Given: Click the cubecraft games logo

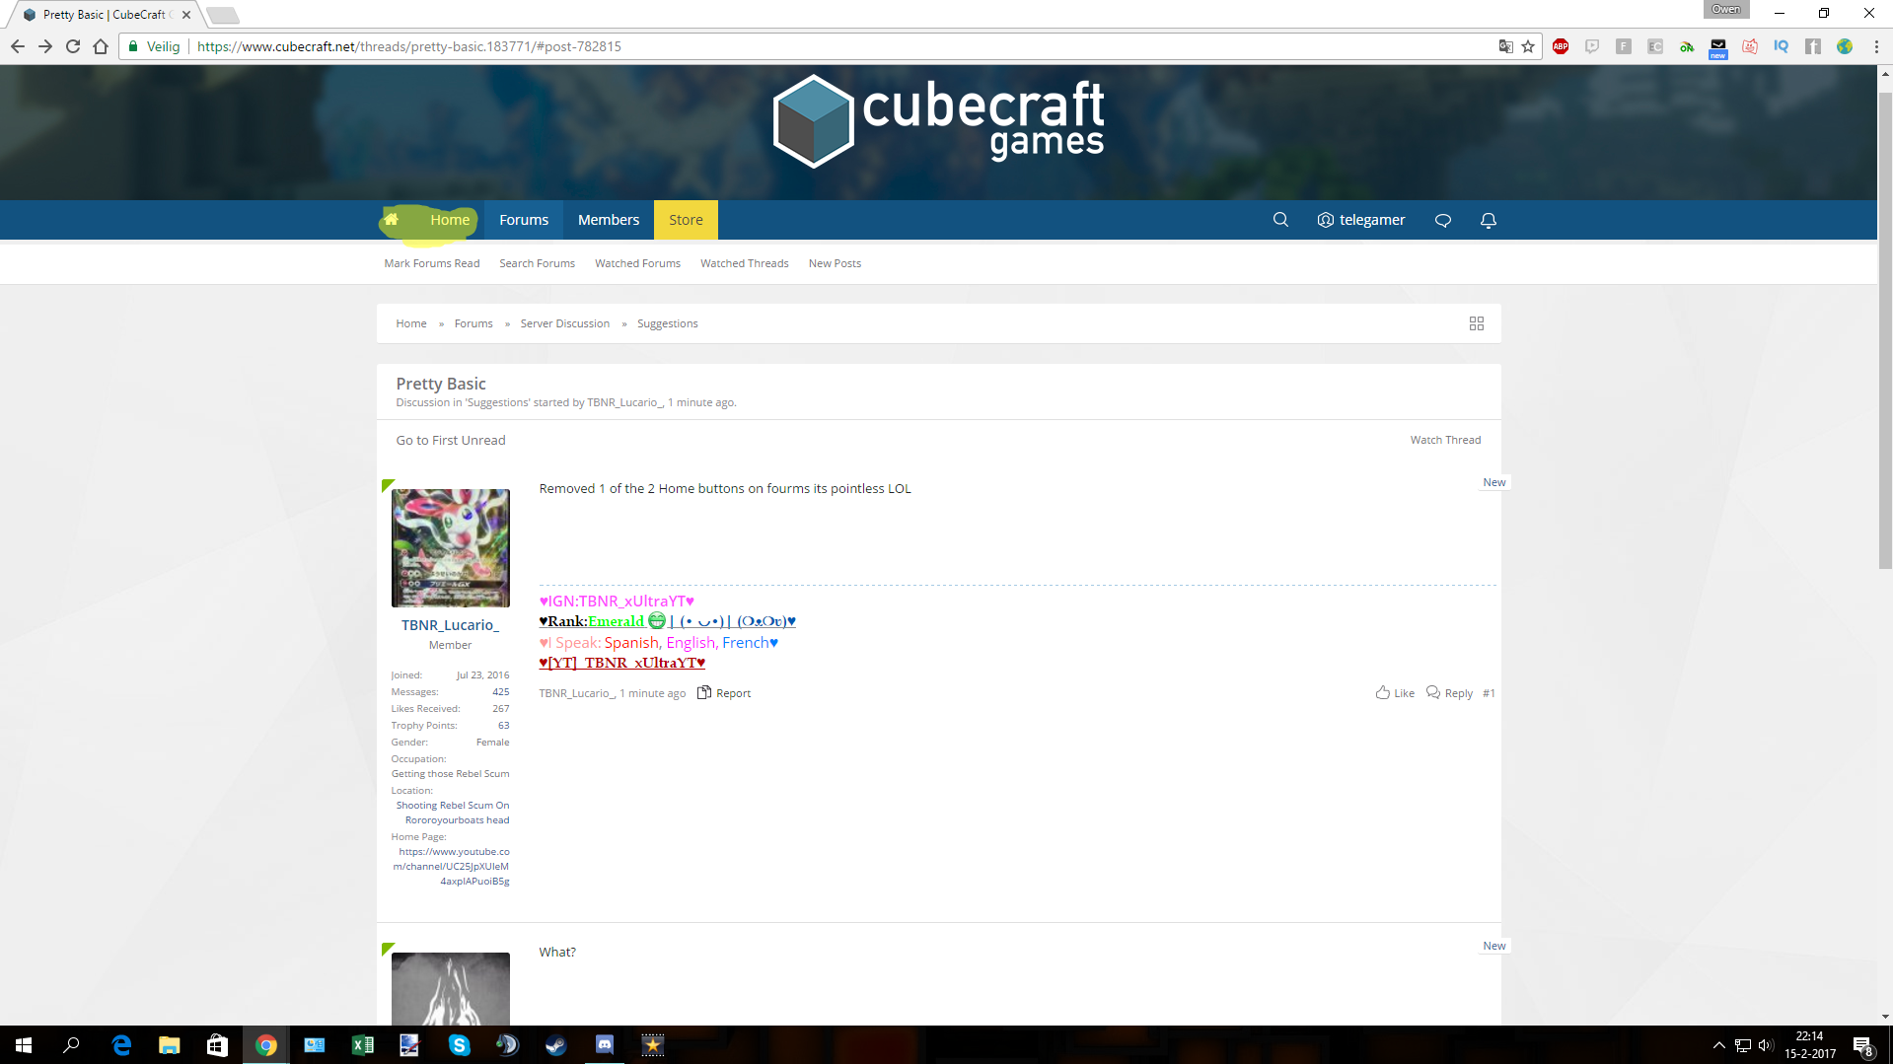Looking at the screenshot, I should coord(938,122).
